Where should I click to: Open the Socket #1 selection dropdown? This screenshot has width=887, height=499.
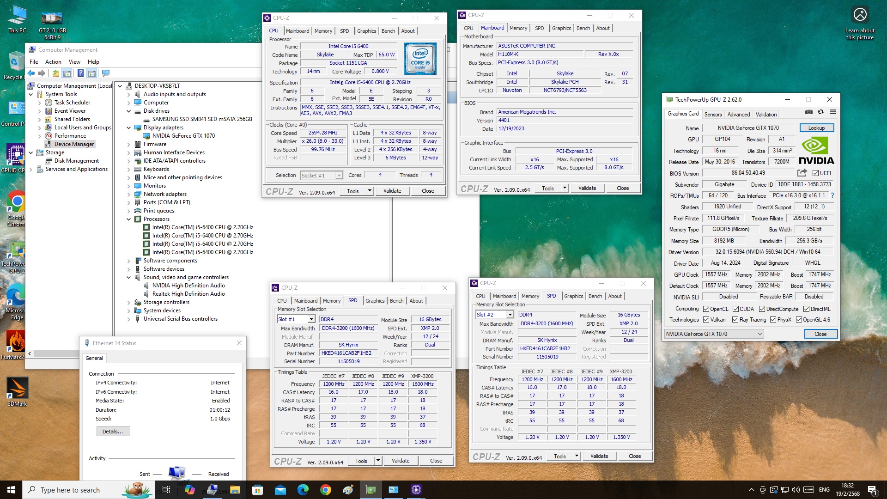pos(322,176)
